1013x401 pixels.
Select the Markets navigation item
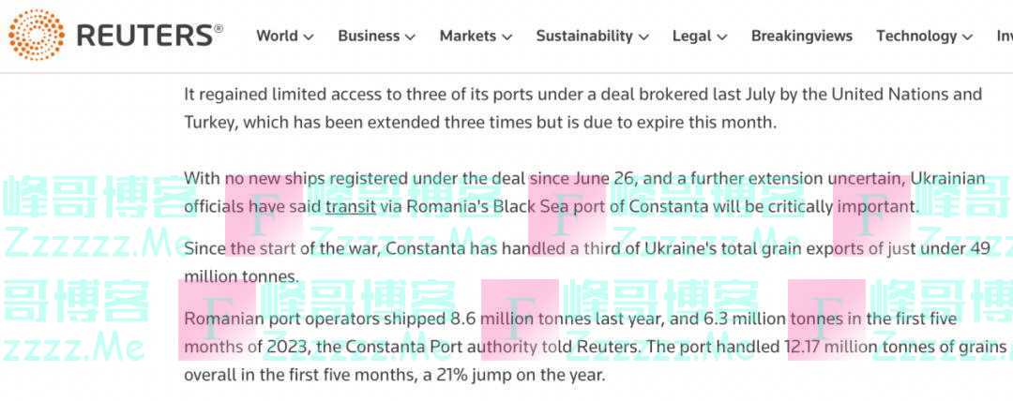click(467, 36)
